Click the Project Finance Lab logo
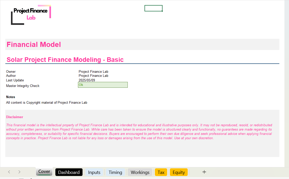The height and width of the screenshot is (179, 289). [x=30, y=15]
